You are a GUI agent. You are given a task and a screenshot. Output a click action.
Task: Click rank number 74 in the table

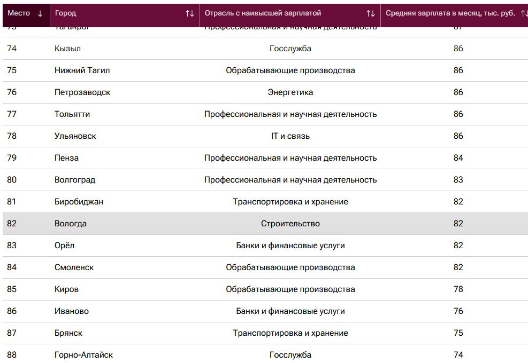pyautogui.click(x=12, y=49)
